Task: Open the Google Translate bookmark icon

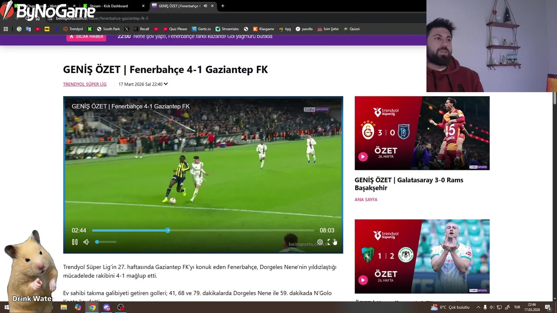Action: [x=28, y=29]
